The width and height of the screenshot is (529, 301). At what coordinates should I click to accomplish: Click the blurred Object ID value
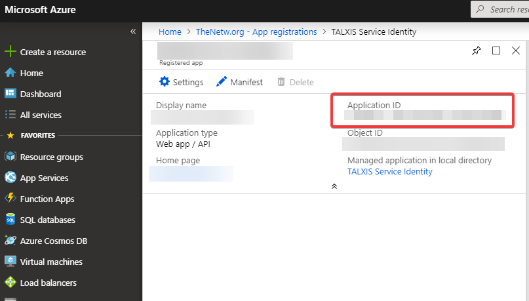click(x=423, y=144)
